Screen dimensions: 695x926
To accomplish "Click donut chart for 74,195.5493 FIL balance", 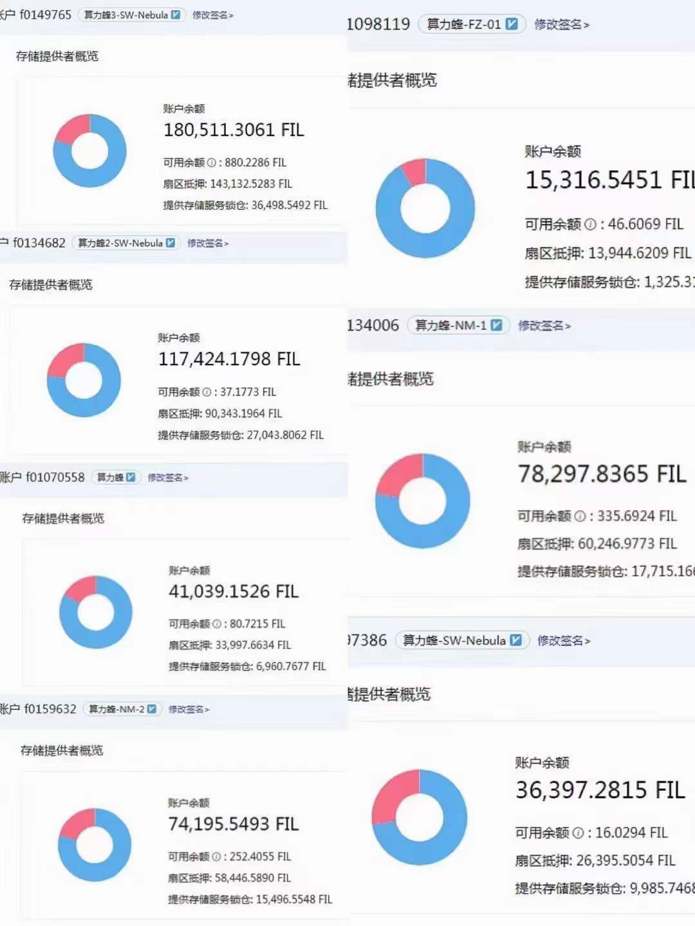I will [95, 845].
